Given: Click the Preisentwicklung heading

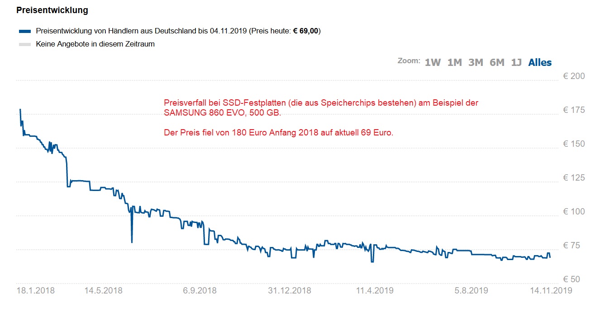Looking at the screenshot, I should [52, 9].
